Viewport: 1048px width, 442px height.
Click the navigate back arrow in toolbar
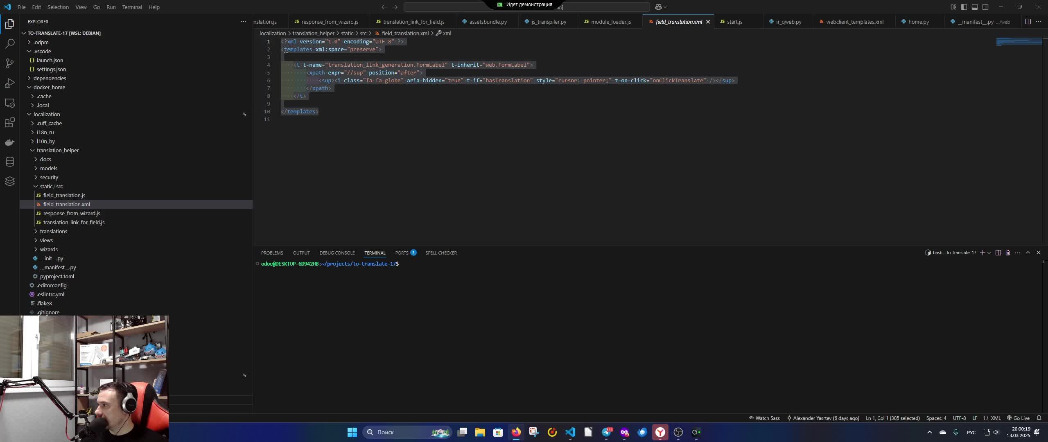383,7
